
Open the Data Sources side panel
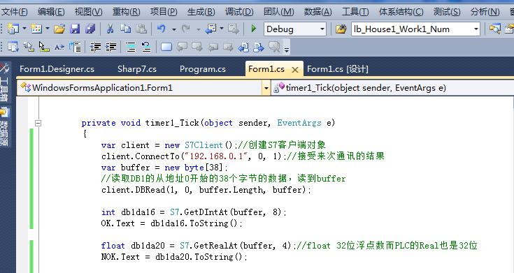pyautogui.click(x=5, y=126)
